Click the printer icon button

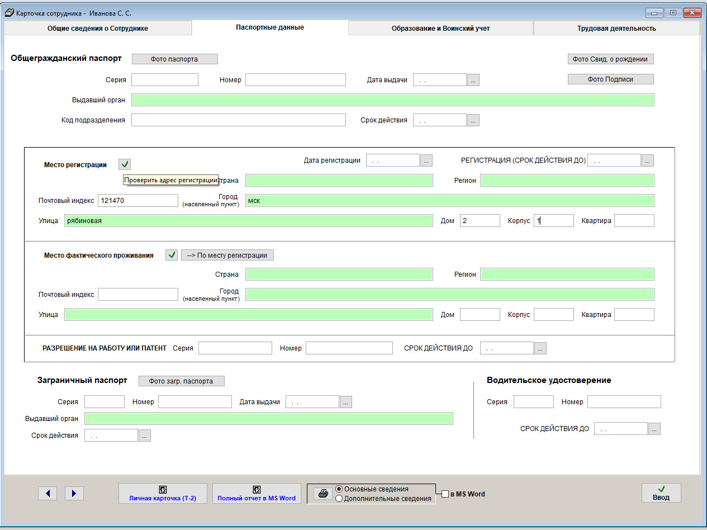(x=322, y=494)
